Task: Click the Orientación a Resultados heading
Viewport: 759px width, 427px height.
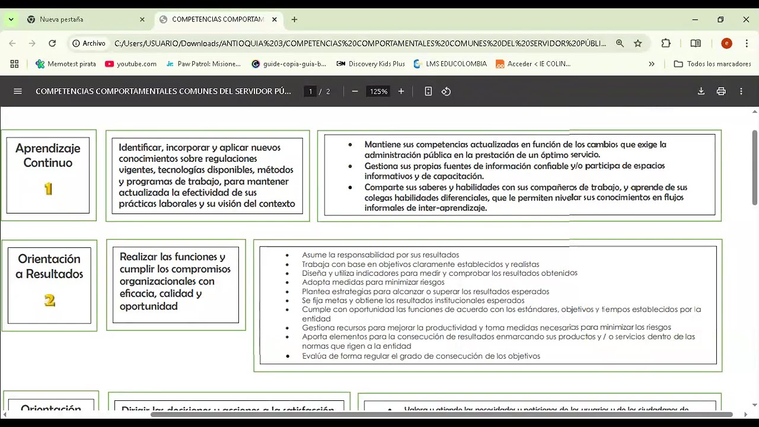Action: coord(49,266)
